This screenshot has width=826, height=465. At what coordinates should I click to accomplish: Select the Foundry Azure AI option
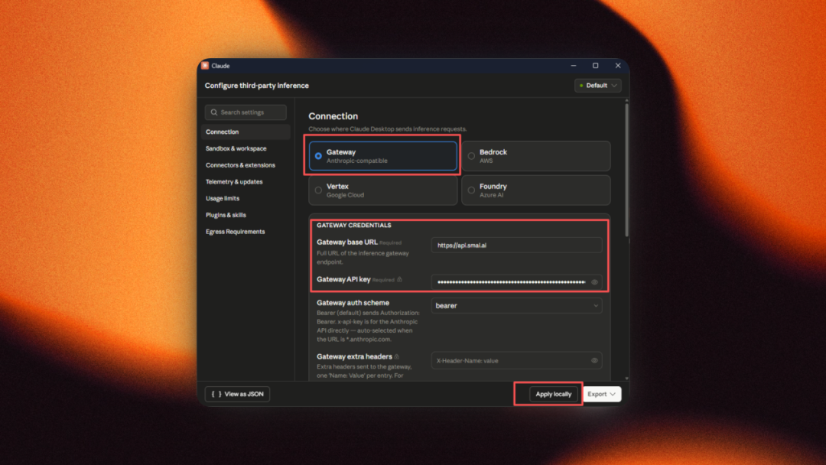pos(535,190)
